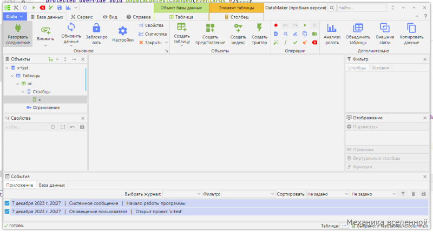433x232 pixels.
Task: Switch to the Сервис ribbon tab
Action: click(82, 17)
